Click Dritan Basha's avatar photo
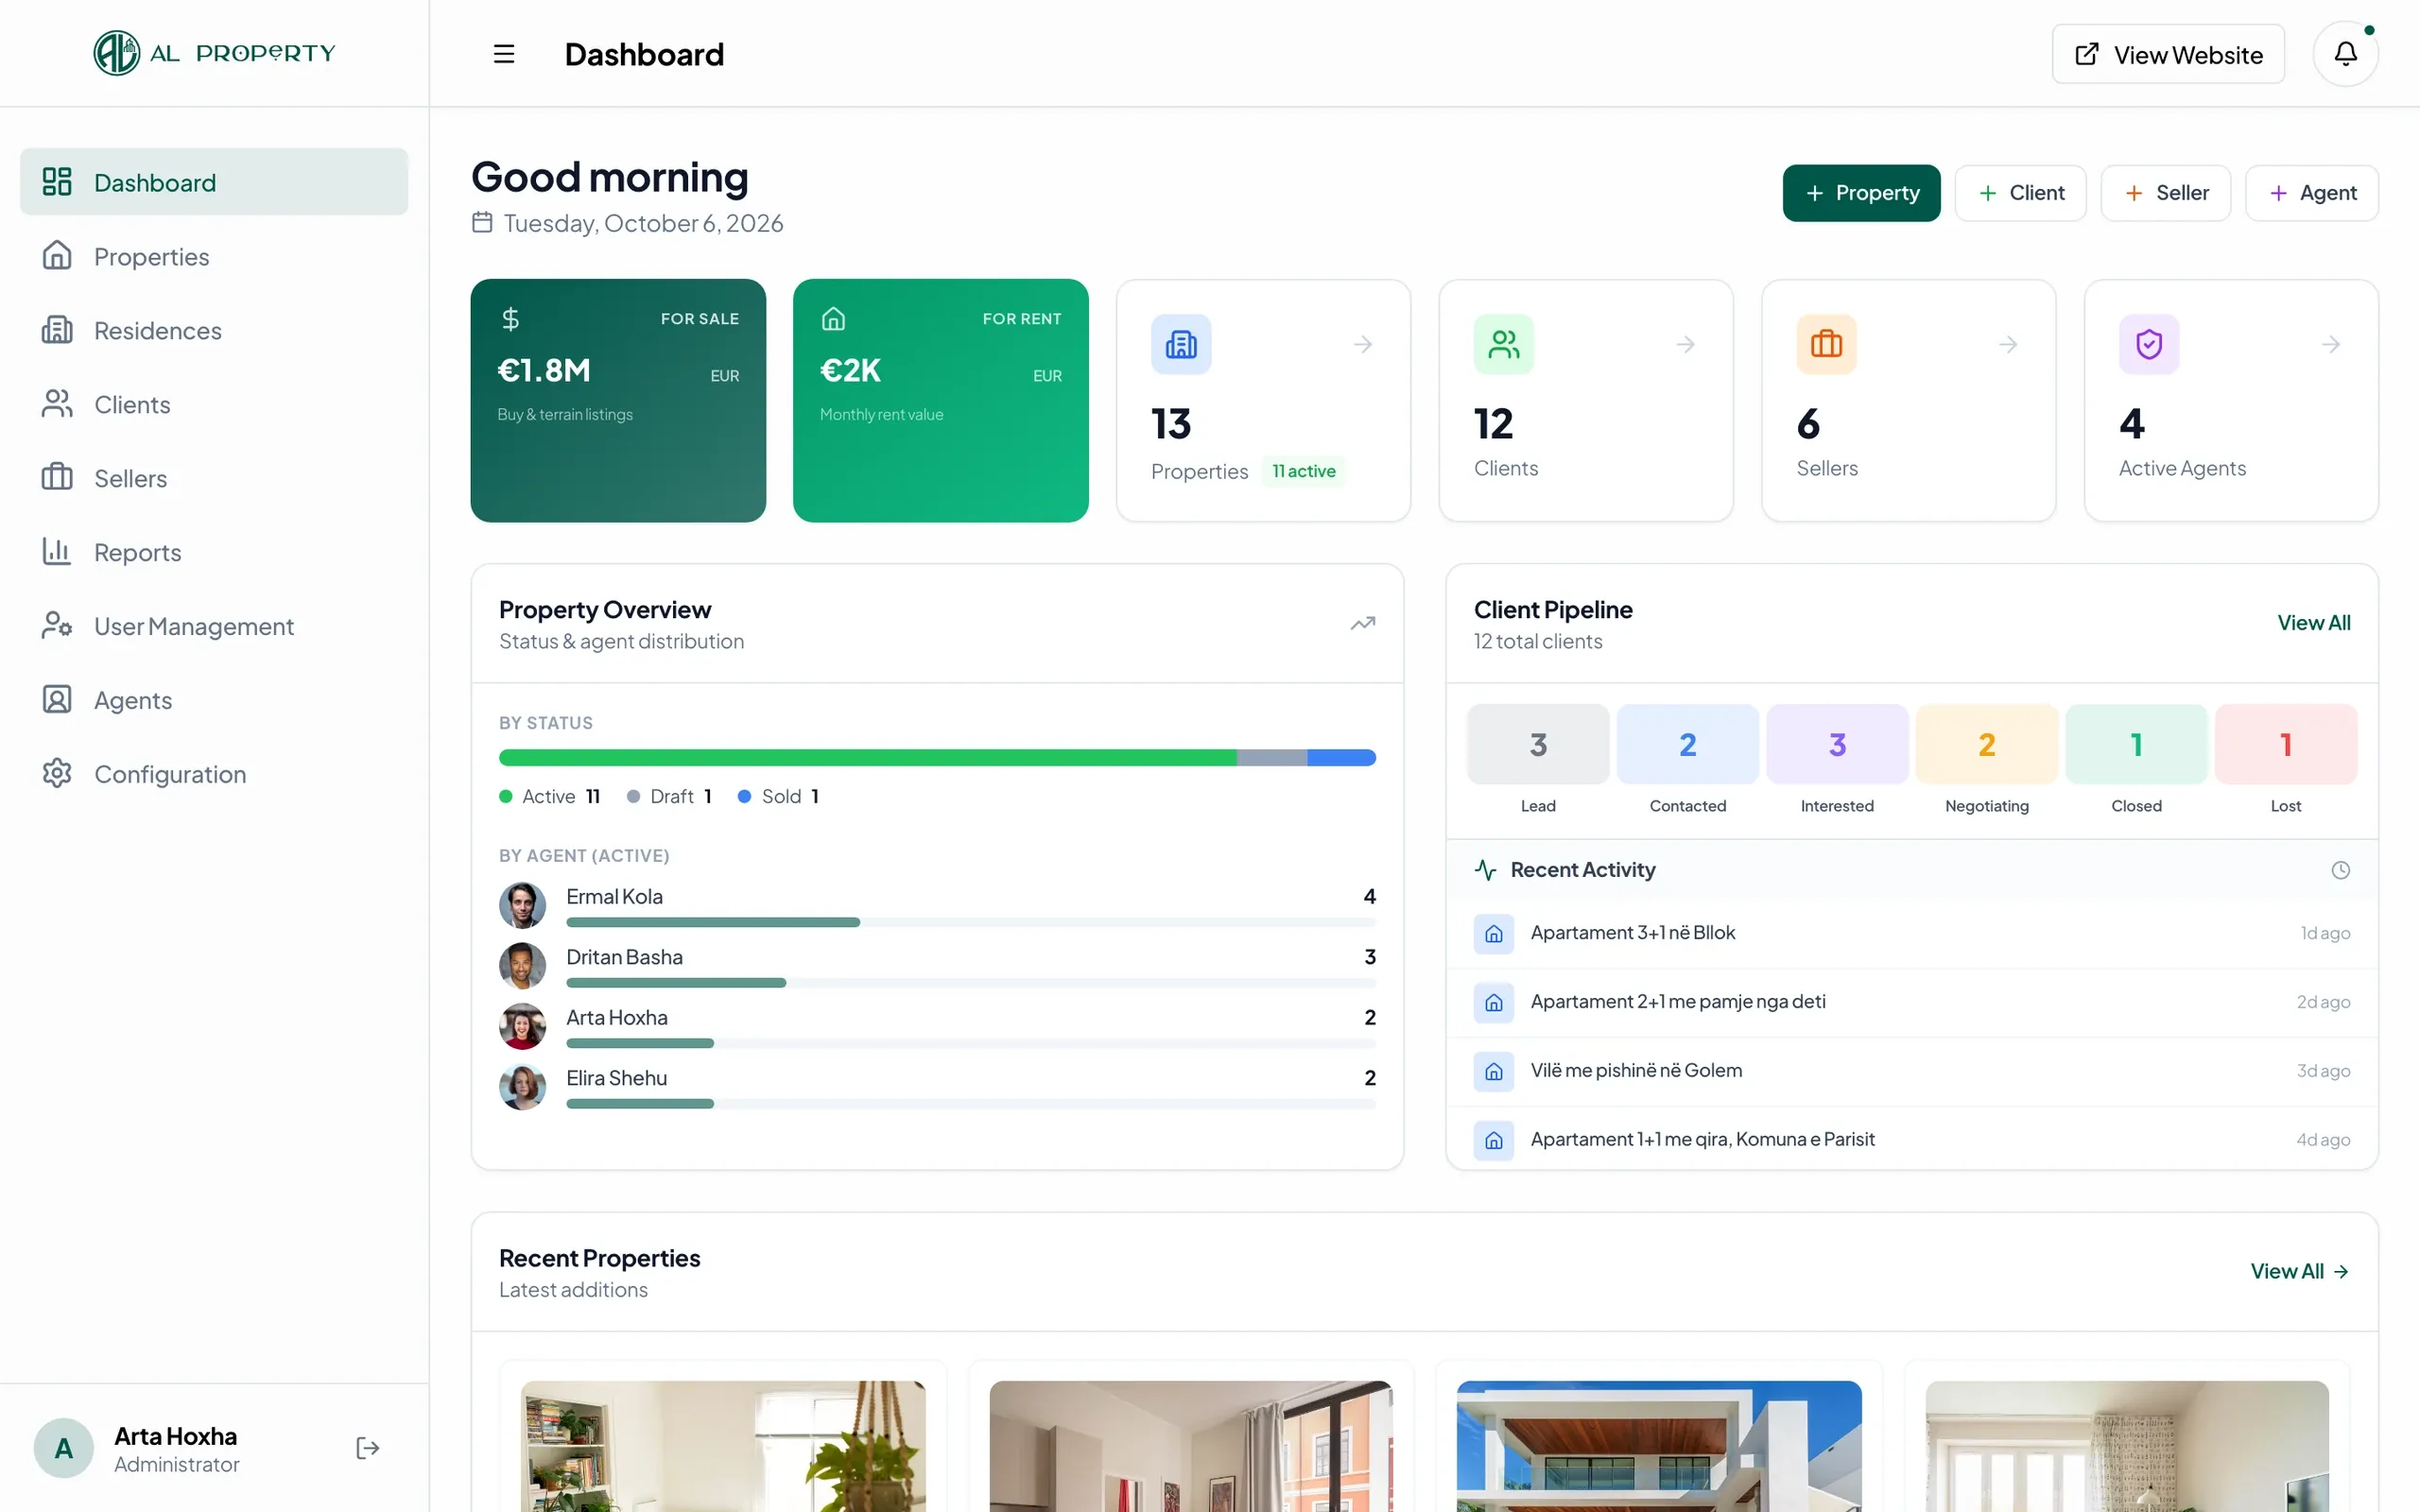 point(522,966)
